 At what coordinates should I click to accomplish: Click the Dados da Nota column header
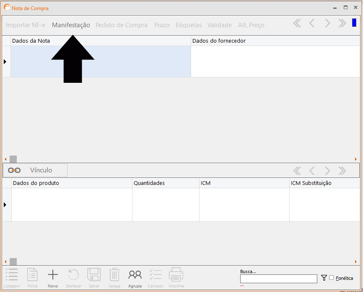[101, 41]
